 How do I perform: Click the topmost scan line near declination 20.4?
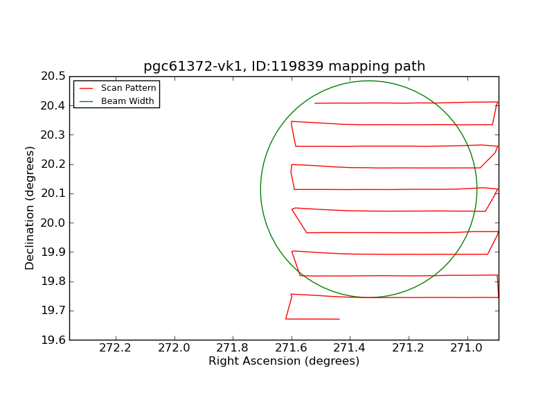406,103
